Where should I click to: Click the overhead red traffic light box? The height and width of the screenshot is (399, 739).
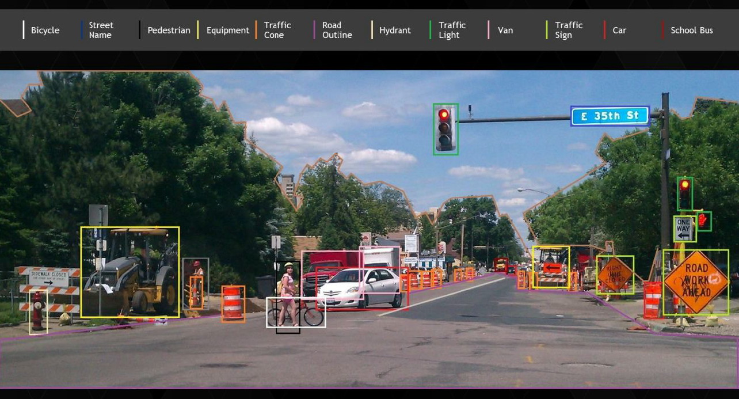445,129
